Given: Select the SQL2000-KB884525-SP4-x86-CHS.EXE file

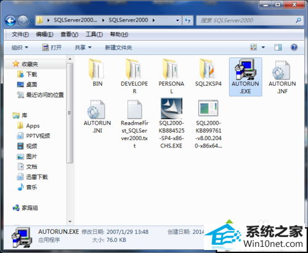Looking at the screenshot, I should tap(171, 123).
